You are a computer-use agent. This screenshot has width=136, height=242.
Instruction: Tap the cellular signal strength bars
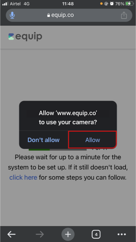5,4
